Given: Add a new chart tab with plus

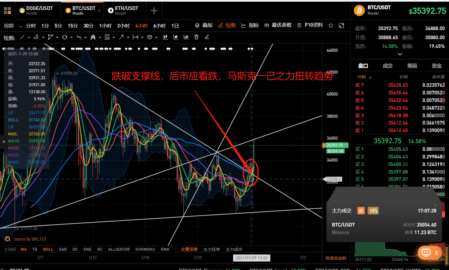Looking at the screenshot, I should (154, 11).
